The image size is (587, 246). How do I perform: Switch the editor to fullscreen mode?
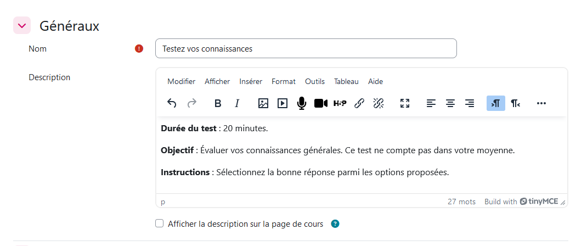coord(405,103)
